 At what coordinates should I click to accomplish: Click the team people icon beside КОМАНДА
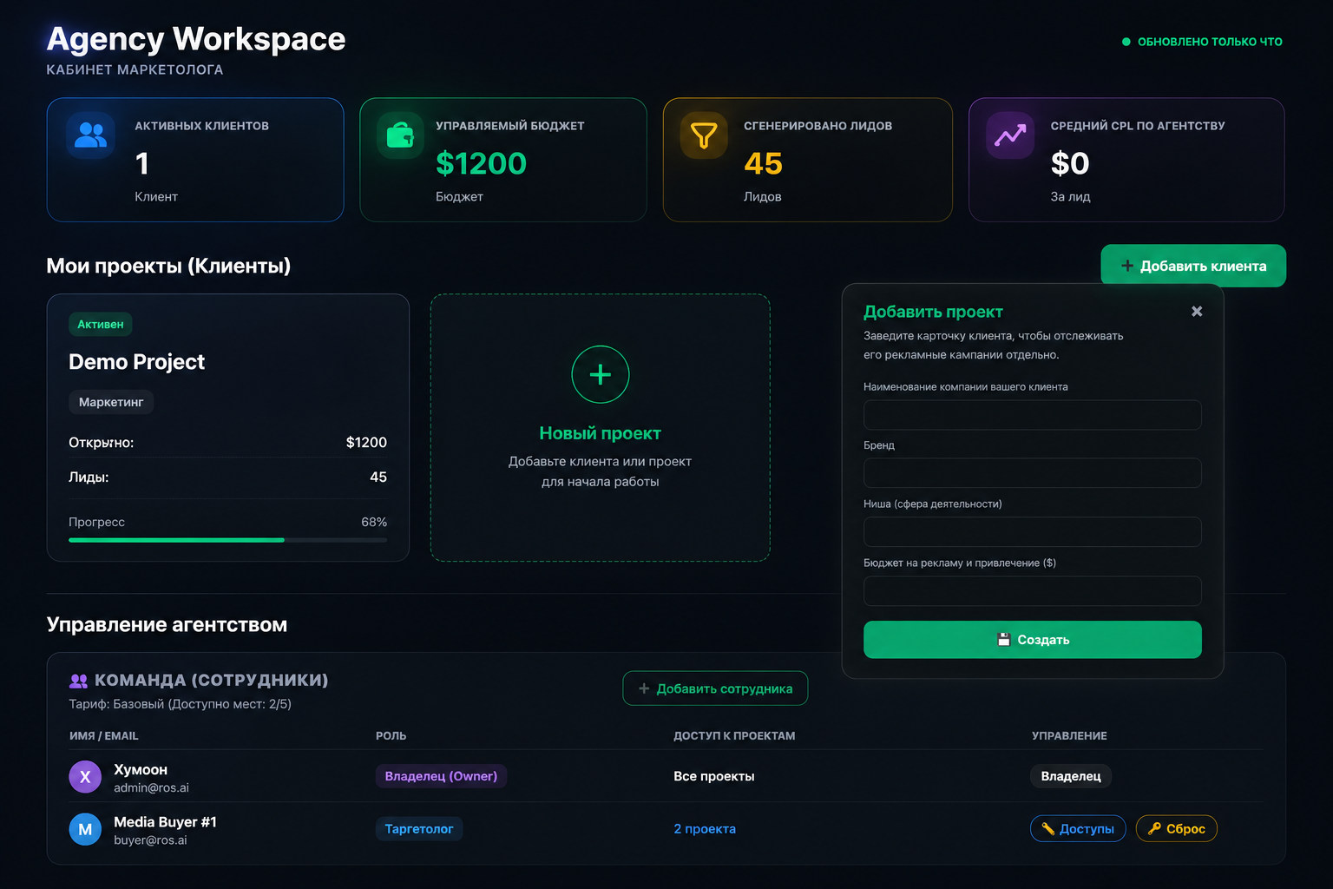click(x=78, y=681)
